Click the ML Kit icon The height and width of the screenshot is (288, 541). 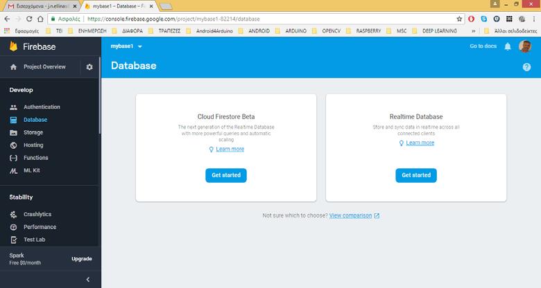coord(13,170)
